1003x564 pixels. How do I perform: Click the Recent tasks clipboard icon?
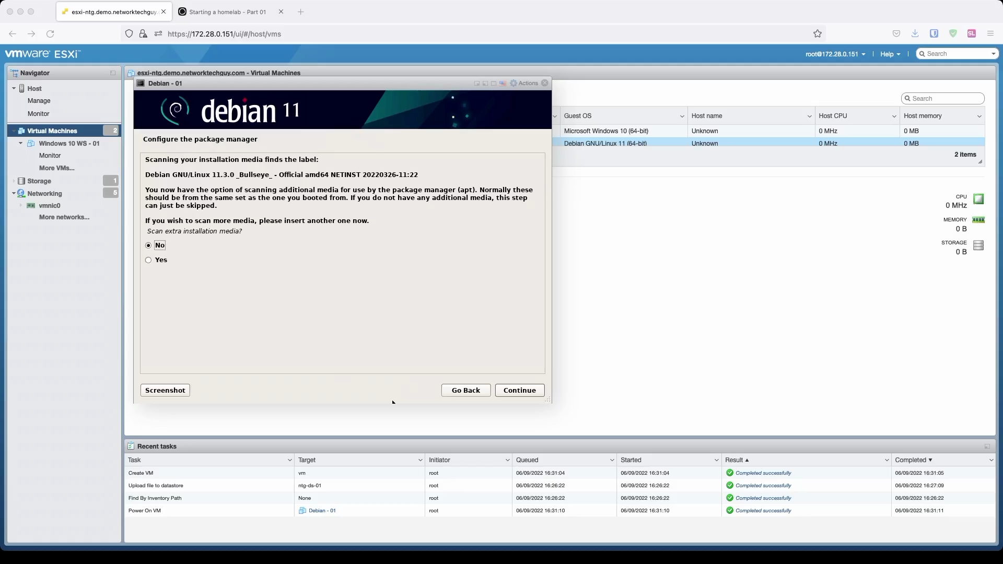click(x=131, y=446)
